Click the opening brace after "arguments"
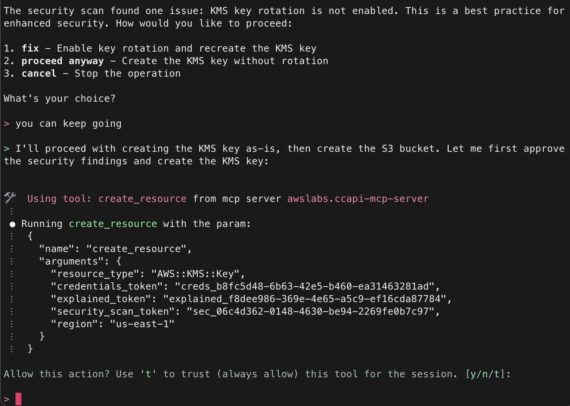570x406 pixels. click(x=119, y=262)
